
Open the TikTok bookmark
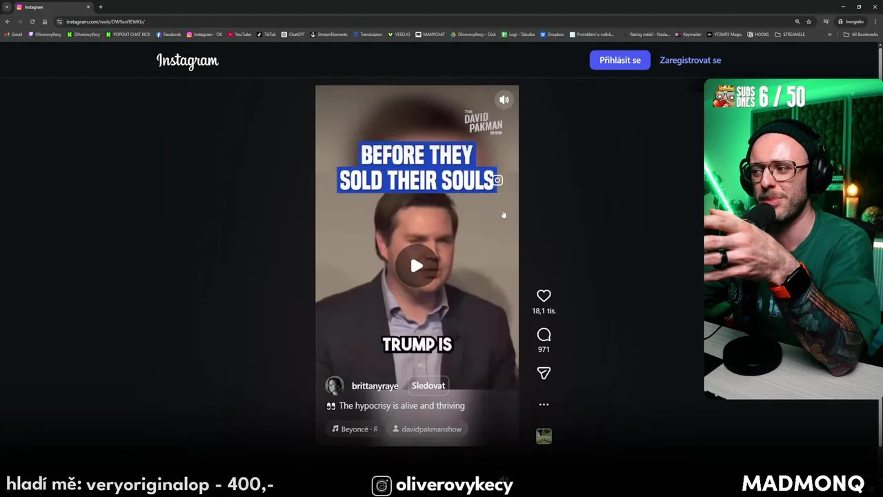pos(266,35)
